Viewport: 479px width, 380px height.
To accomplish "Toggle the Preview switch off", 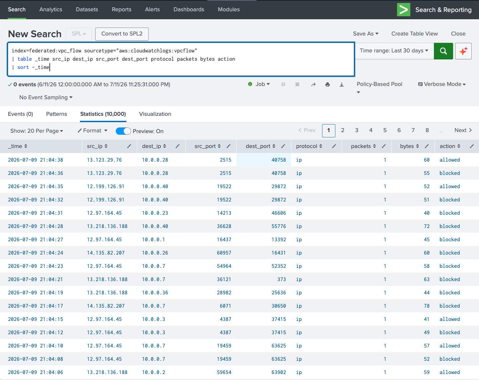I will (x=123, y=131).
